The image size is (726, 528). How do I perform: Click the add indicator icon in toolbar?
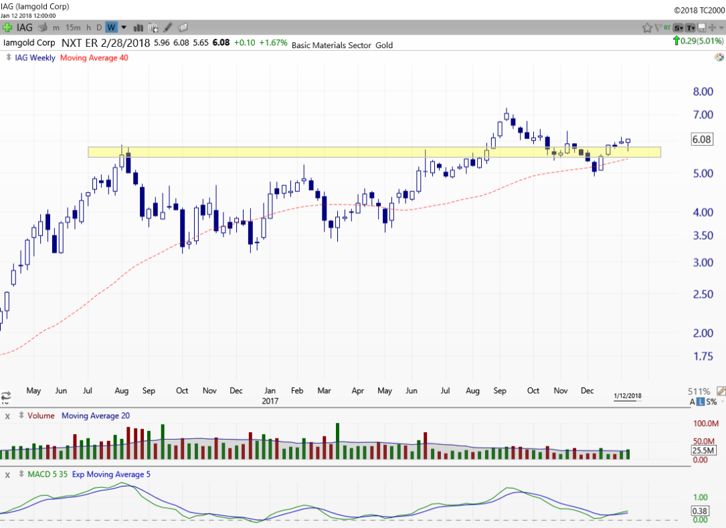153,27
